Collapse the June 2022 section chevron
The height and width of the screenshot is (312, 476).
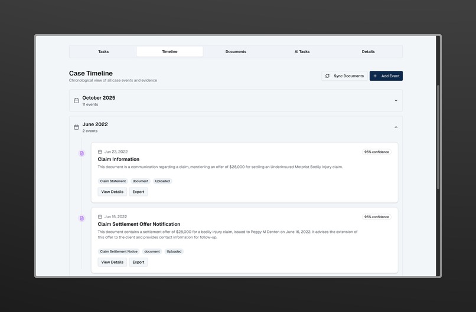point(396,127)
